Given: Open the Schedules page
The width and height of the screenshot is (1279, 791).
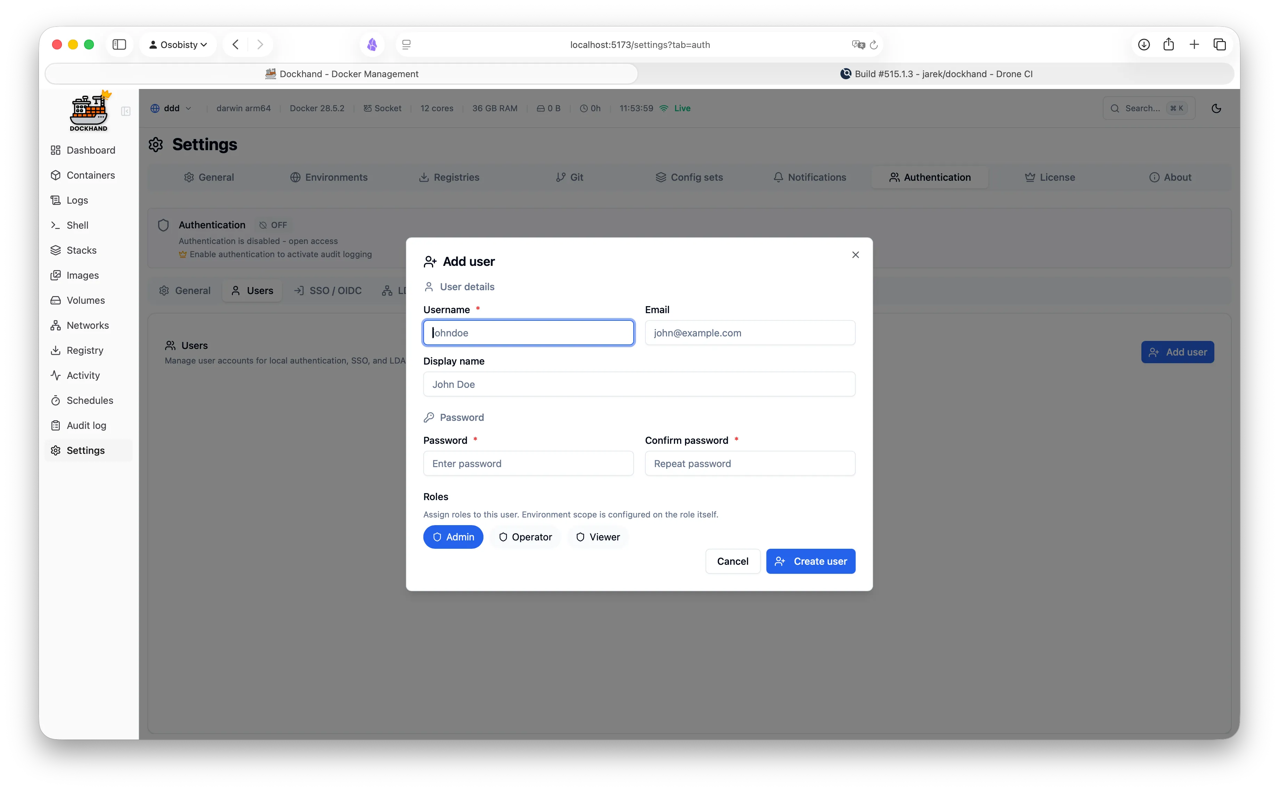Looking at the screenshot, I should pyautogui.click(x=89, y=400).
